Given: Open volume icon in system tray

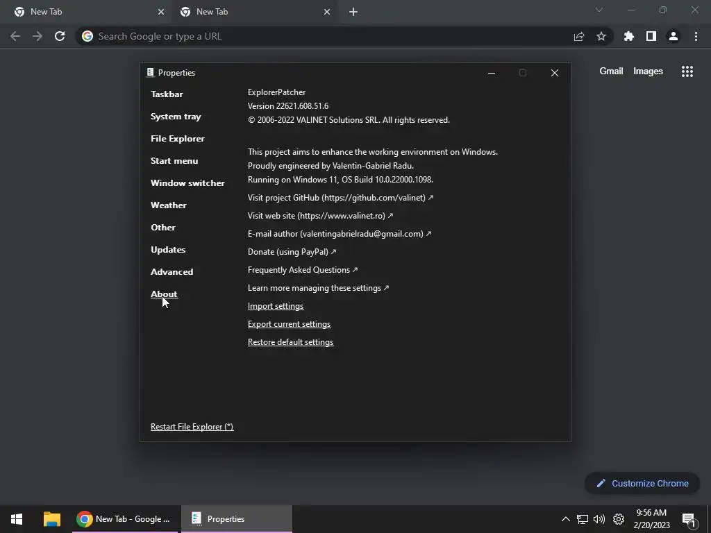Looking at the screenshot, I should pyautogui.click(x=599, y=519).
